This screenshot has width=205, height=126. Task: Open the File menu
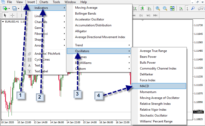[9, 2]
